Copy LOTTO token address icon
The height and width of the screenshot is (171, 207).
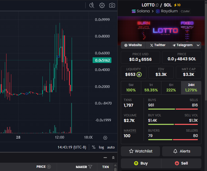coord(157,5)
